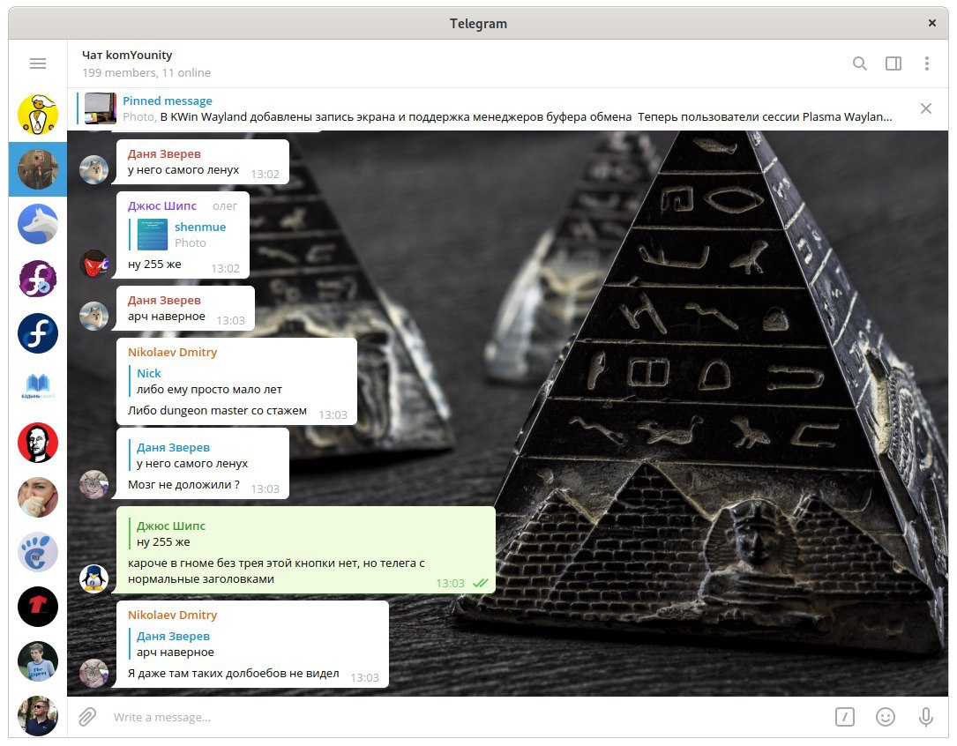Open Джюс Шипс red-masked avatar

click(94, 264)
